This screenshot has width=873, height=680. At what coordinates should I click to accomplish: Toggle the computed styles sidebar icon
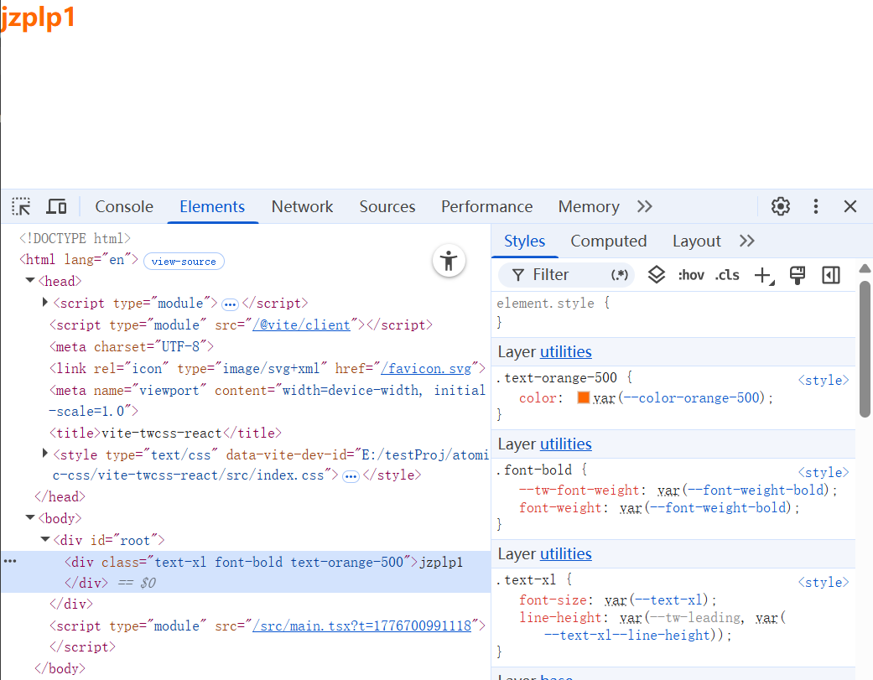tap(831, 275)
